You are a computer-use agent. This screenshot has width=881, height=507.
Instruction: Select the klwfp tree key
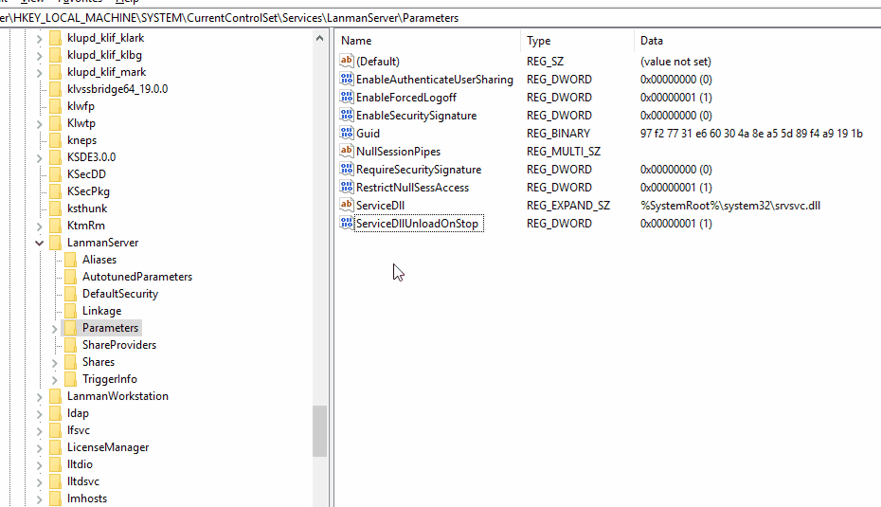pyautogui.click(x=81, y=106)
